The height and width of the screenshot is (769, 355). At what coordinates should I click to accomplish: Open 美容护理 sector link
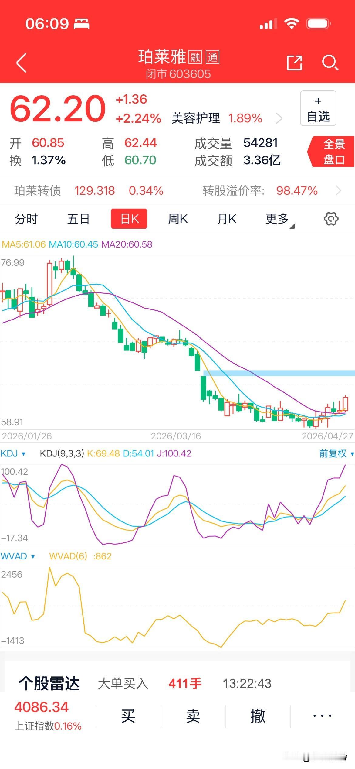point(196,118)
